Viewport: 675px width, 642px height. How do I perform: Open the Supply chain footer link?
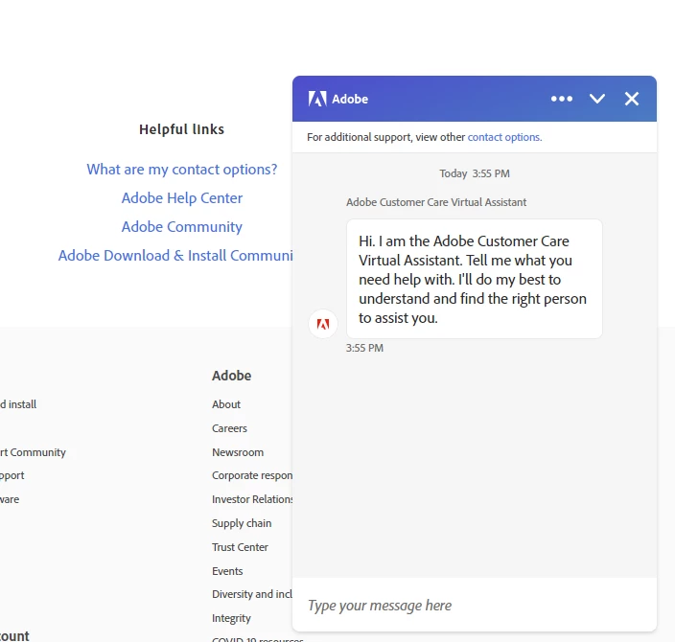coord(242,523)
